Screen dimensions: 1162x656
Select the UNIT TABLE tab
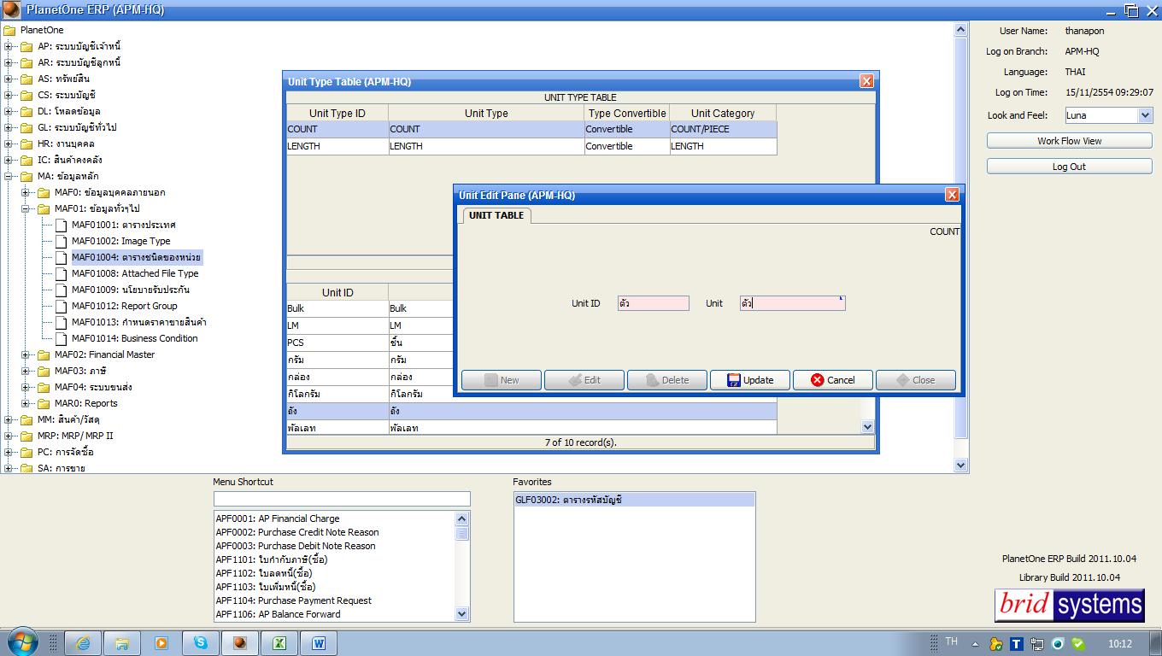pyautogui.click(x=496, y=215)
